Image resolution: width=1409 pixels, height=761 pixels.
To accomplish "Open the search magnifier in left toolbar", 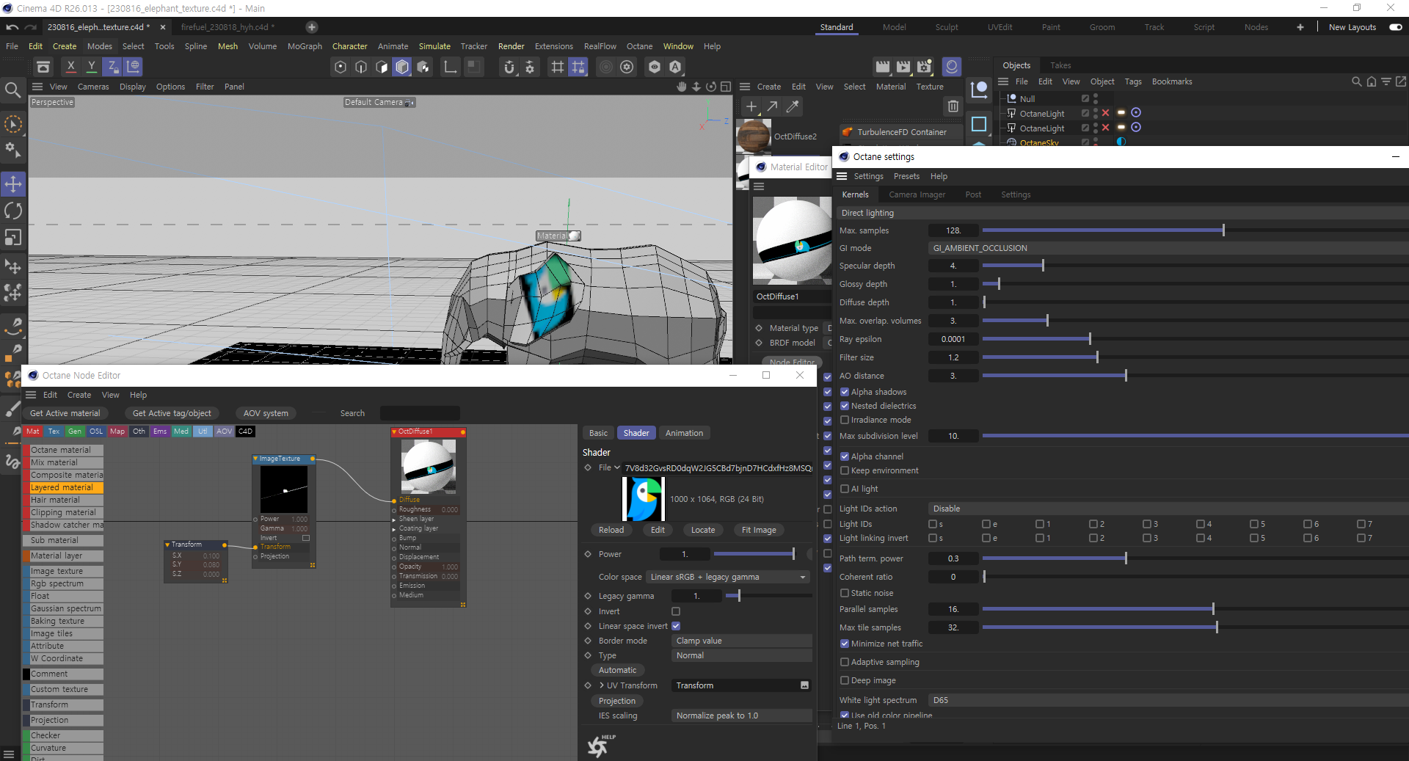I will (x=12, y=90).
